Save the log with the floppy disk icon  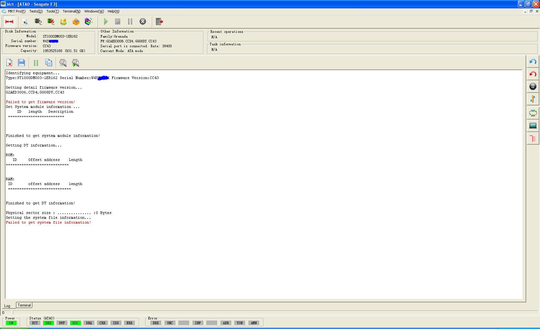click(22, 63)
